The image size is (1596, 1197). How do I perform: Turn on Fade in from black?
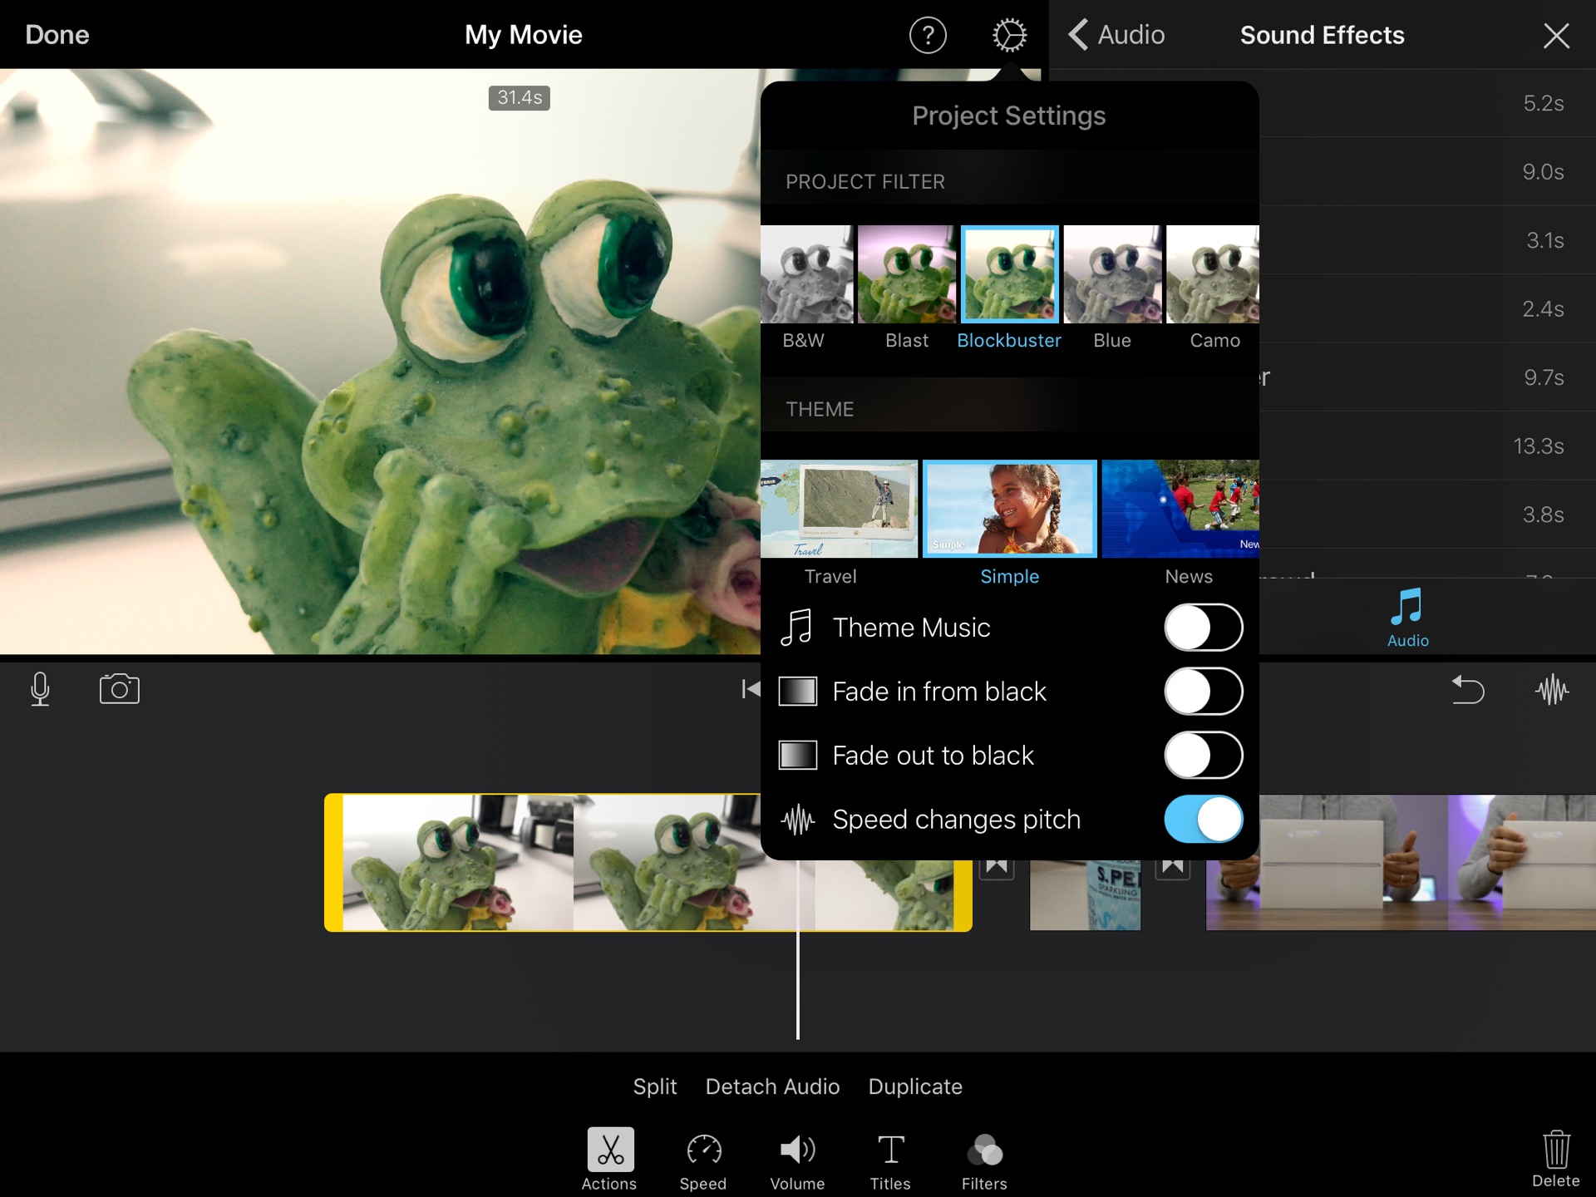coord(1203,692)
